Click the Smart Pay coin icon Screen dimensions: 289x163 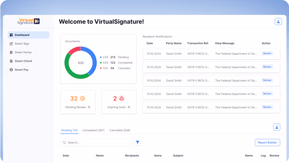coord(11,70)
